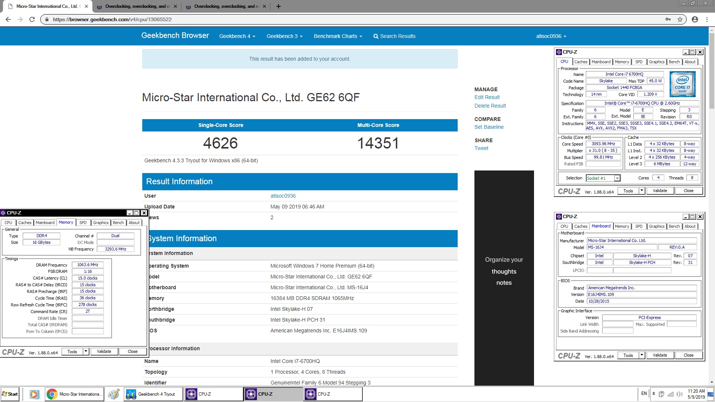Open the Chrome three-dot menu
This screenshot has height=402, width=715.
[707, 19]
